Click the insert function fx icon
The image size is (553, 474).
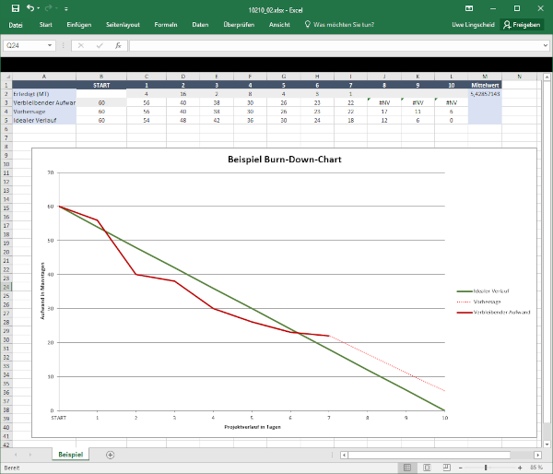tap(117, 45)
